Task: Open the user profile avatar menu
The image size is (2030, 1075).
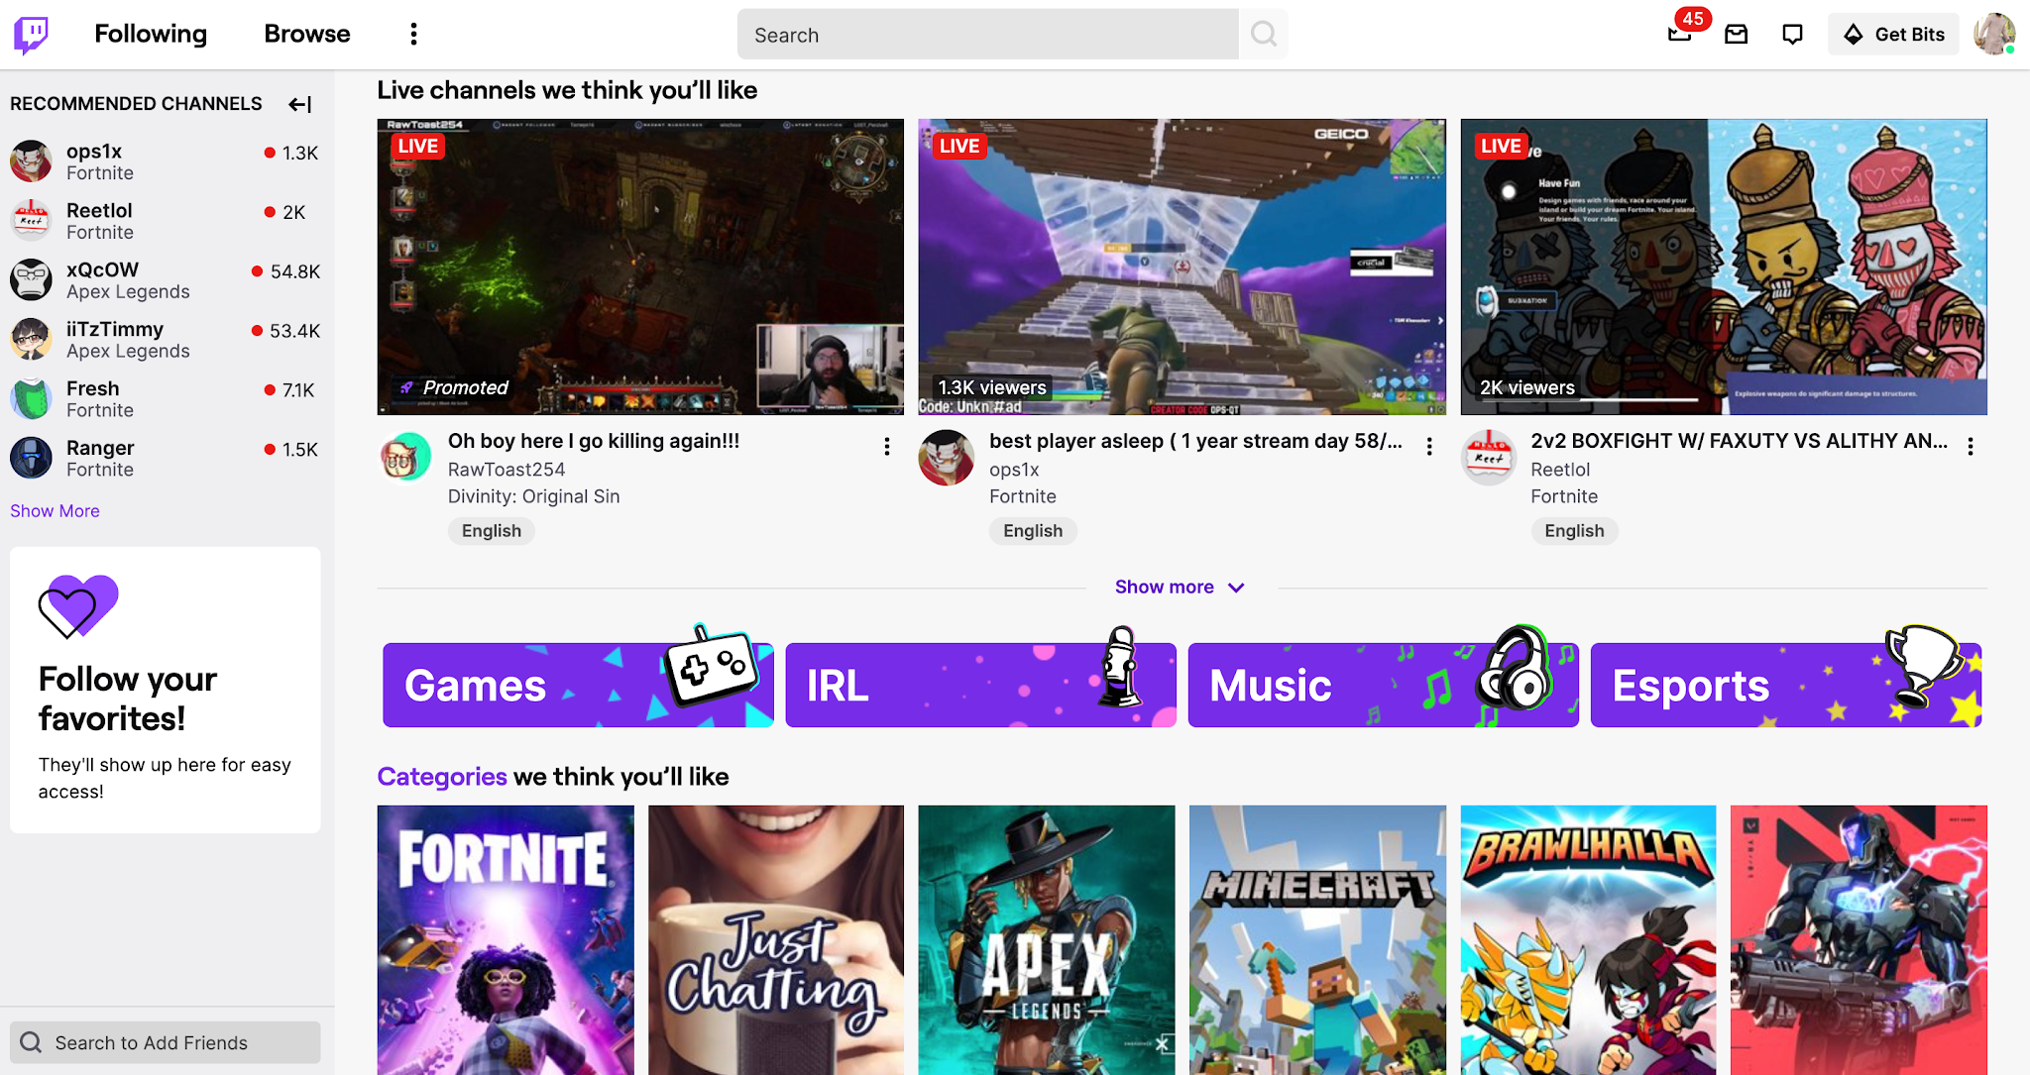Action: (x=1993, y=35)
